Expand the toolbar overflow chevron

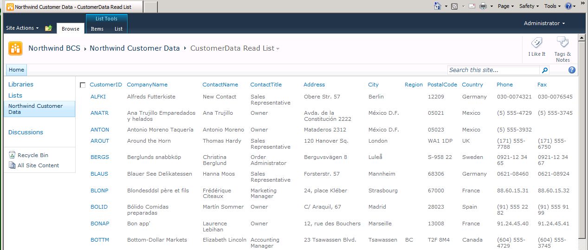pyautogui.click(x=582, y=3)
